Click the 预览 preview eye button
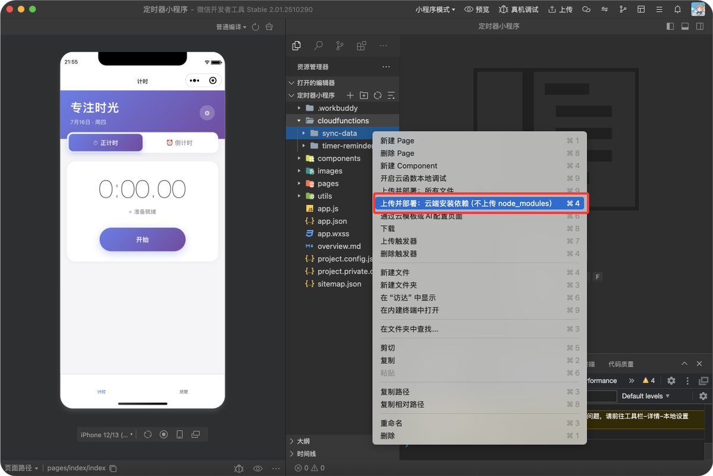Image resolution: width=713 pixels, height=476 pixels. (477, 10)
